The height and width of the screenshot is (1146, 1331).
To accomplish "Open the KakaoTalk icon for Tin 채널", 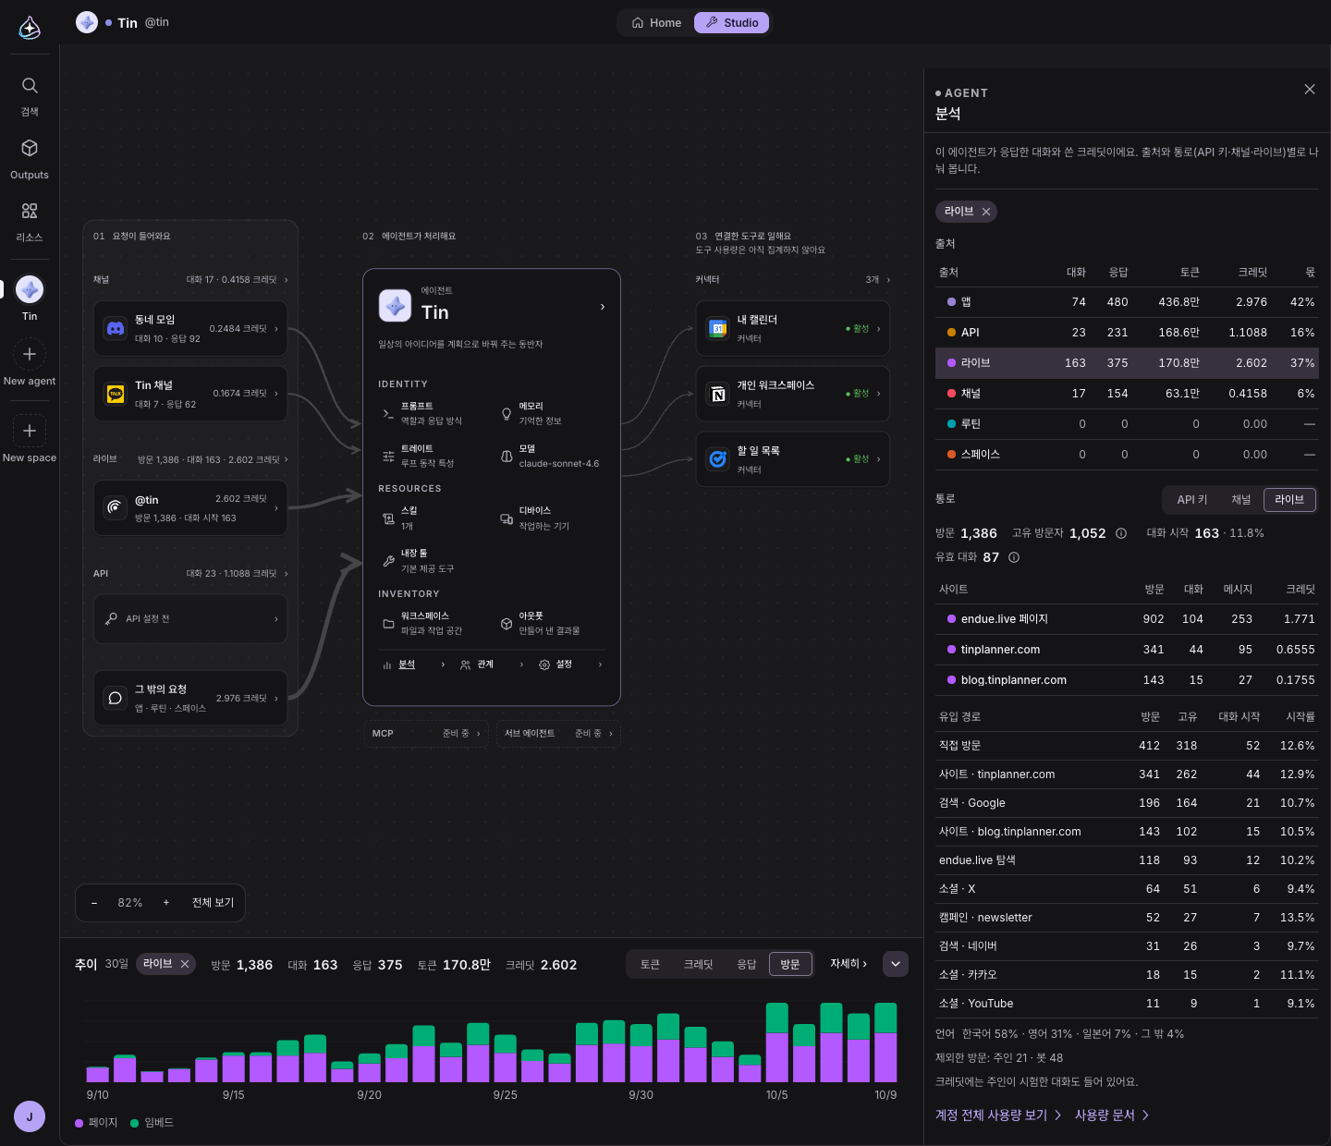I will point(116,394).
